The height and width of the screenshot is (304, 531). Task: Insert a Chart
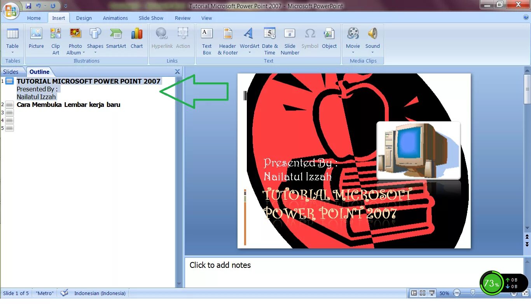(x=136, y=38)
